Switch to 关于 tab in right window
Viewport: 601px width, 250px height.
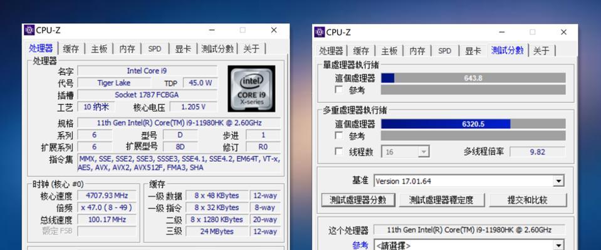[541, 51]
